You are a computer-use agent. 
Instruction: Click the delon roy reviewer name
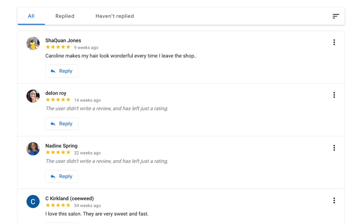click(56, 93)
